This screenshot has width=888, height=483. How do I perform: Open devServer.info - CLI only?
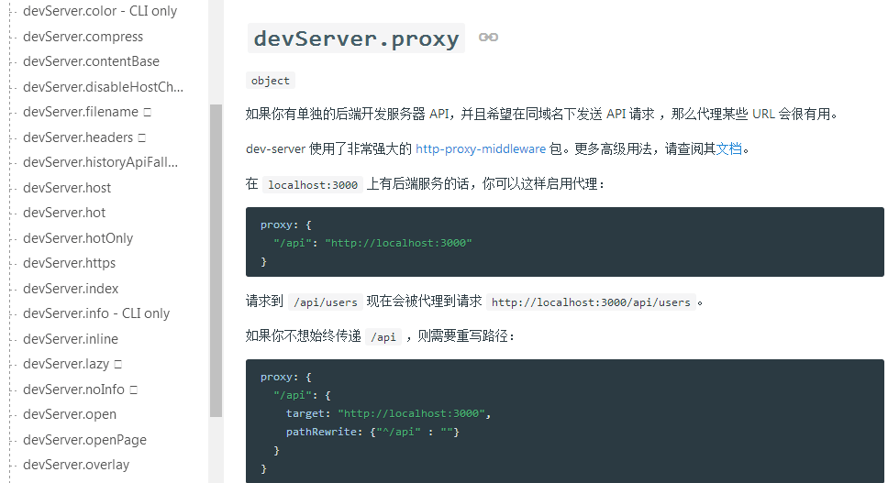96,313
